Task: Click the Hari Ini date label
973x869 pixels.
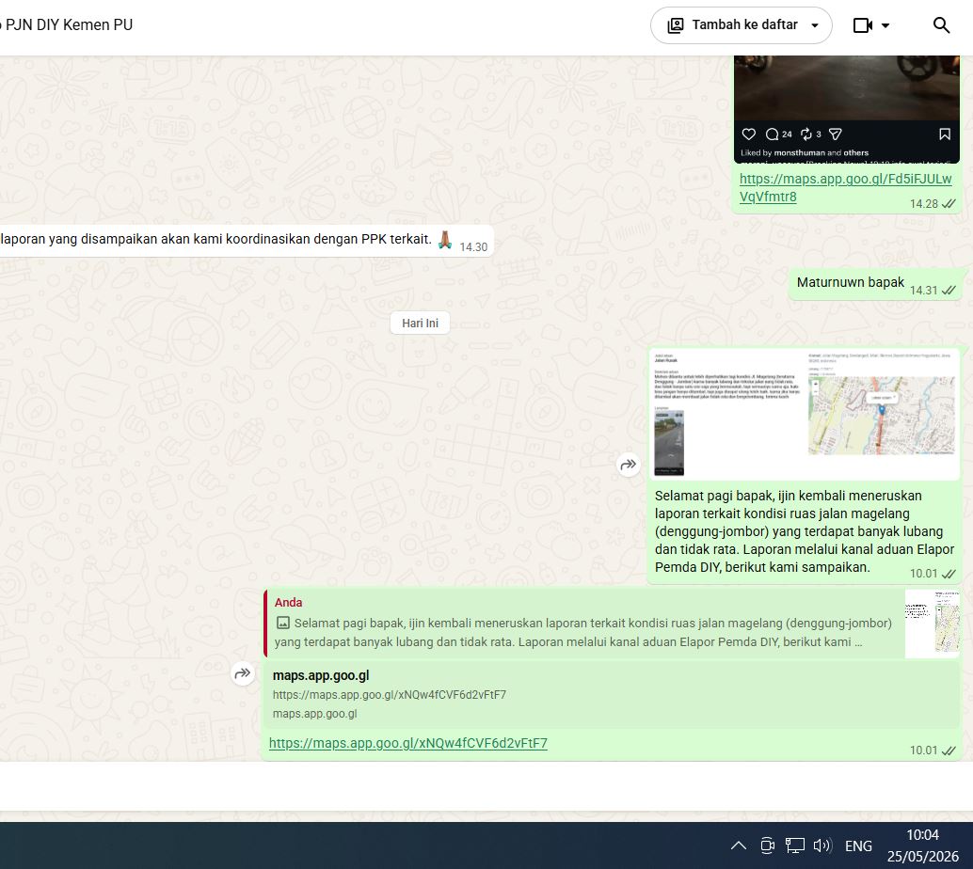Action: pyautogui.click(x=420, y=324)
